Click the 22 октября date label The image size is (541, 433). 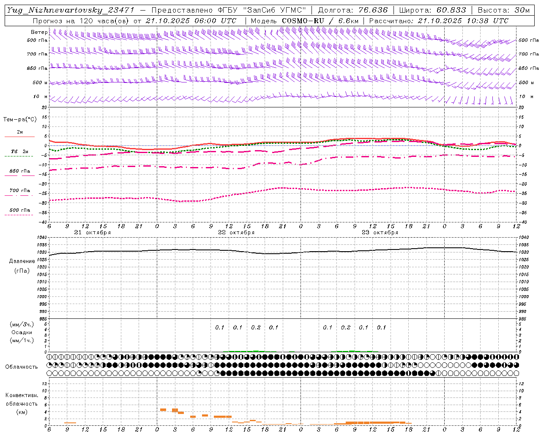click(x=236, y=233)
